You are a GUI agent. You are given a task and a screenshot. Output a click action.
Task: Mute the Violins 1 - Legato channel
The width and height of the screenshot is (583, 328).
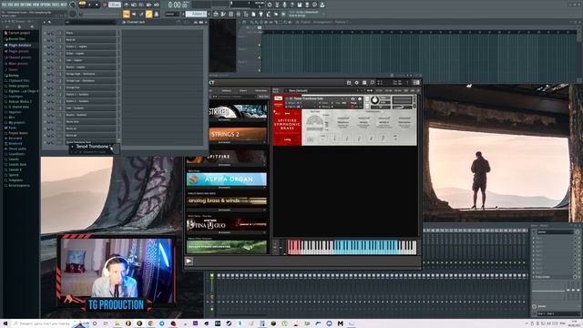click(46, 46)
